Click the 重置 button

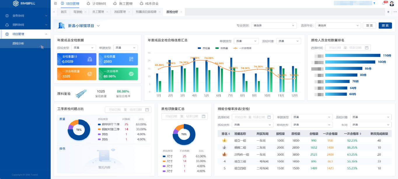pyautogui.click(x=369, y=26)
